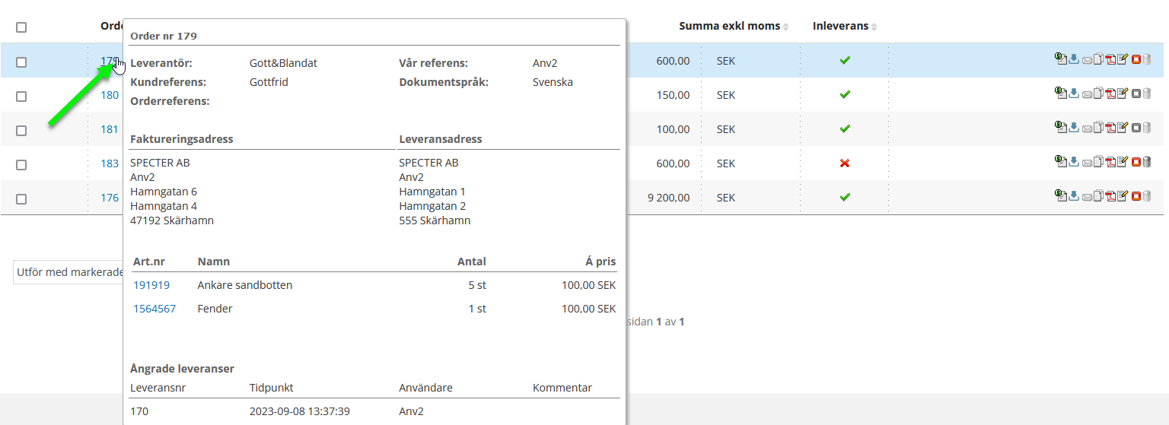Open article 1564567 Fender link
Viewport: 1169px width, 425px height.
pyautogui.click(x=154, y=309)
